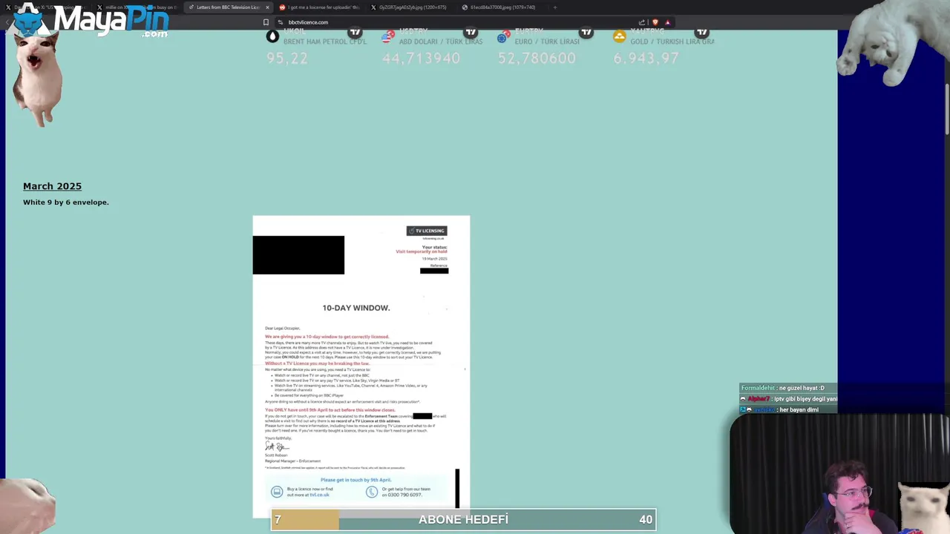Select the Brent price value 95,22
950x534 pixels.
[x=287, y=58]
